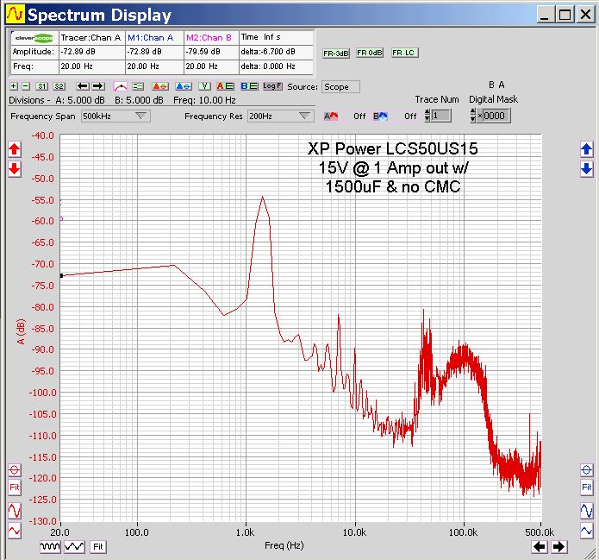Screen dimensions: 599x560
Task: Click the plus zoom-in icon
Action: pos(14,86)
